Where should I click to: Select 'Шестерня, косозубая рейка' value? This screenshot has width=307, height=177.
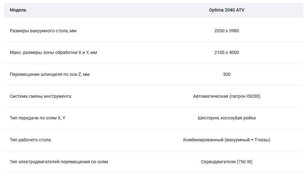tap(227, 118)
